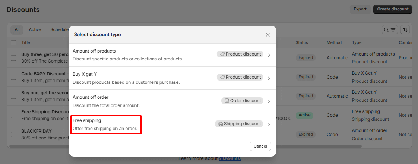Check the Buy three, get 30 percent row
The height and width of the screenshot is (164, 418).
pyautogui.click(x=13, y=58)
